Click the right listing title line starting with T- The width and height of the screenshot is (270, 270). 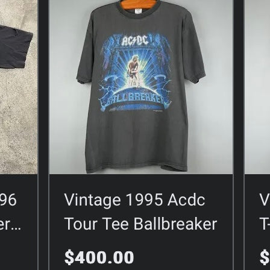tap(265, 224)
